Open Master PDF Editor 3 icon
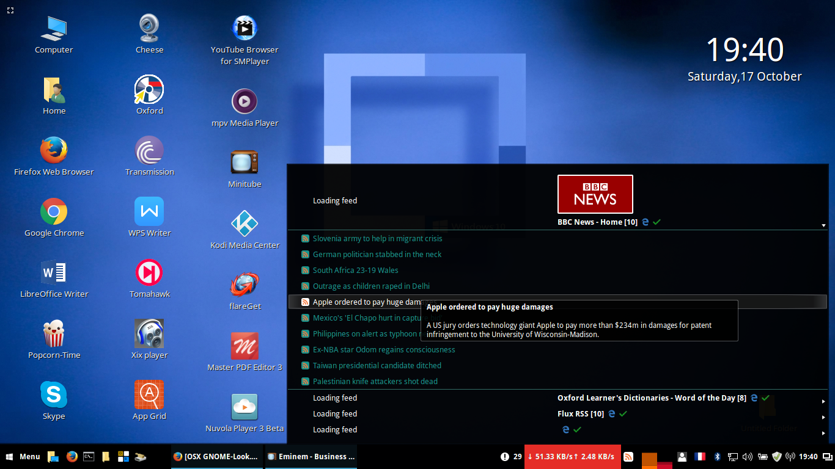 click(245, 352)
